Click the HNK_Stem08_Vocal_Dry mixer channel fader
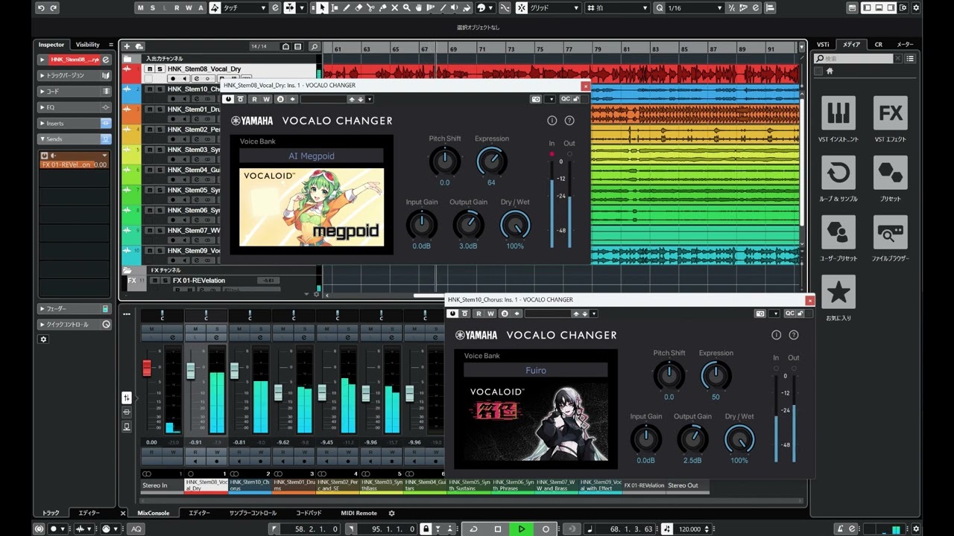The width and height of the screenshot is (954, 536). (191, 370)
